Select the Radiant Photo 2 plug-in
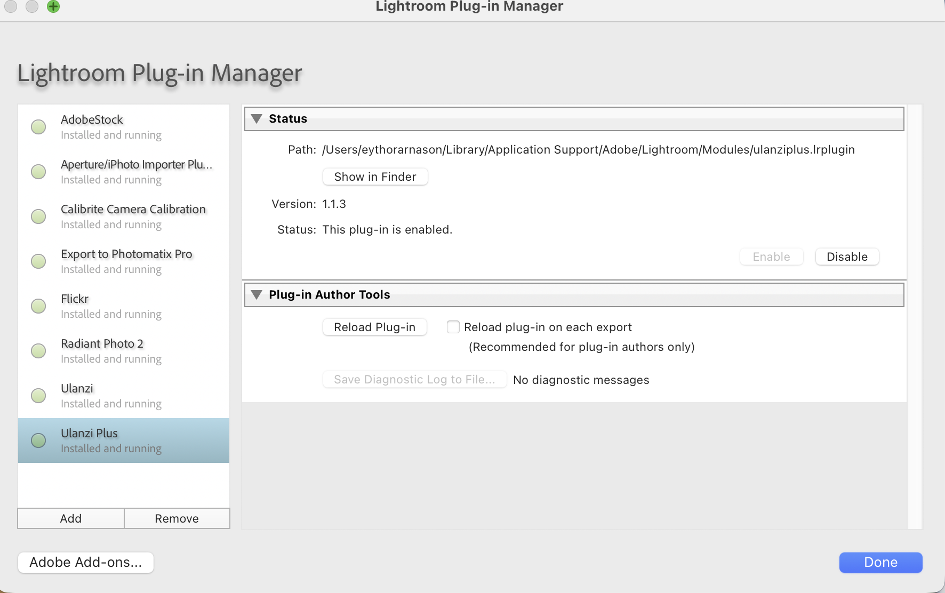The image size is (945, 593). click(x=124, y=351)
